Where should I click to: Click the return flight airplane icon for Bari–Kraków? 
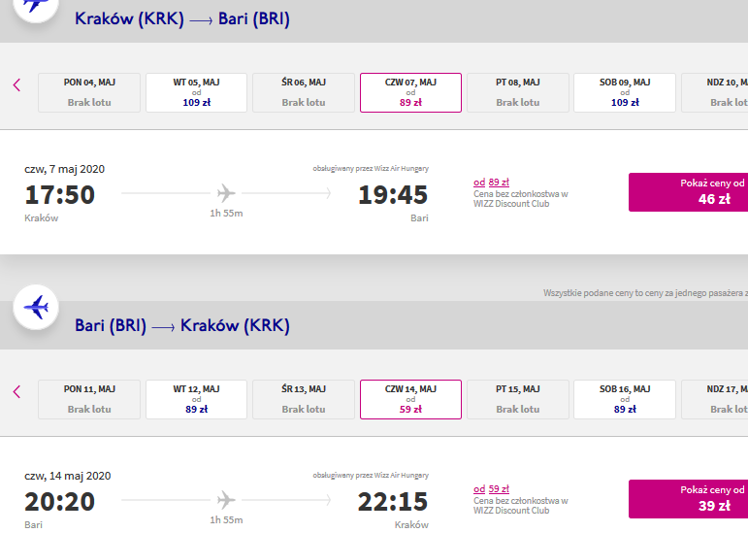[36, 308]
